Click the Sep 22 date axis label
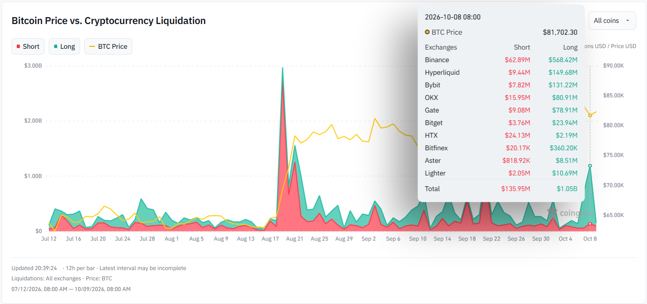 [x=491, y=239]
